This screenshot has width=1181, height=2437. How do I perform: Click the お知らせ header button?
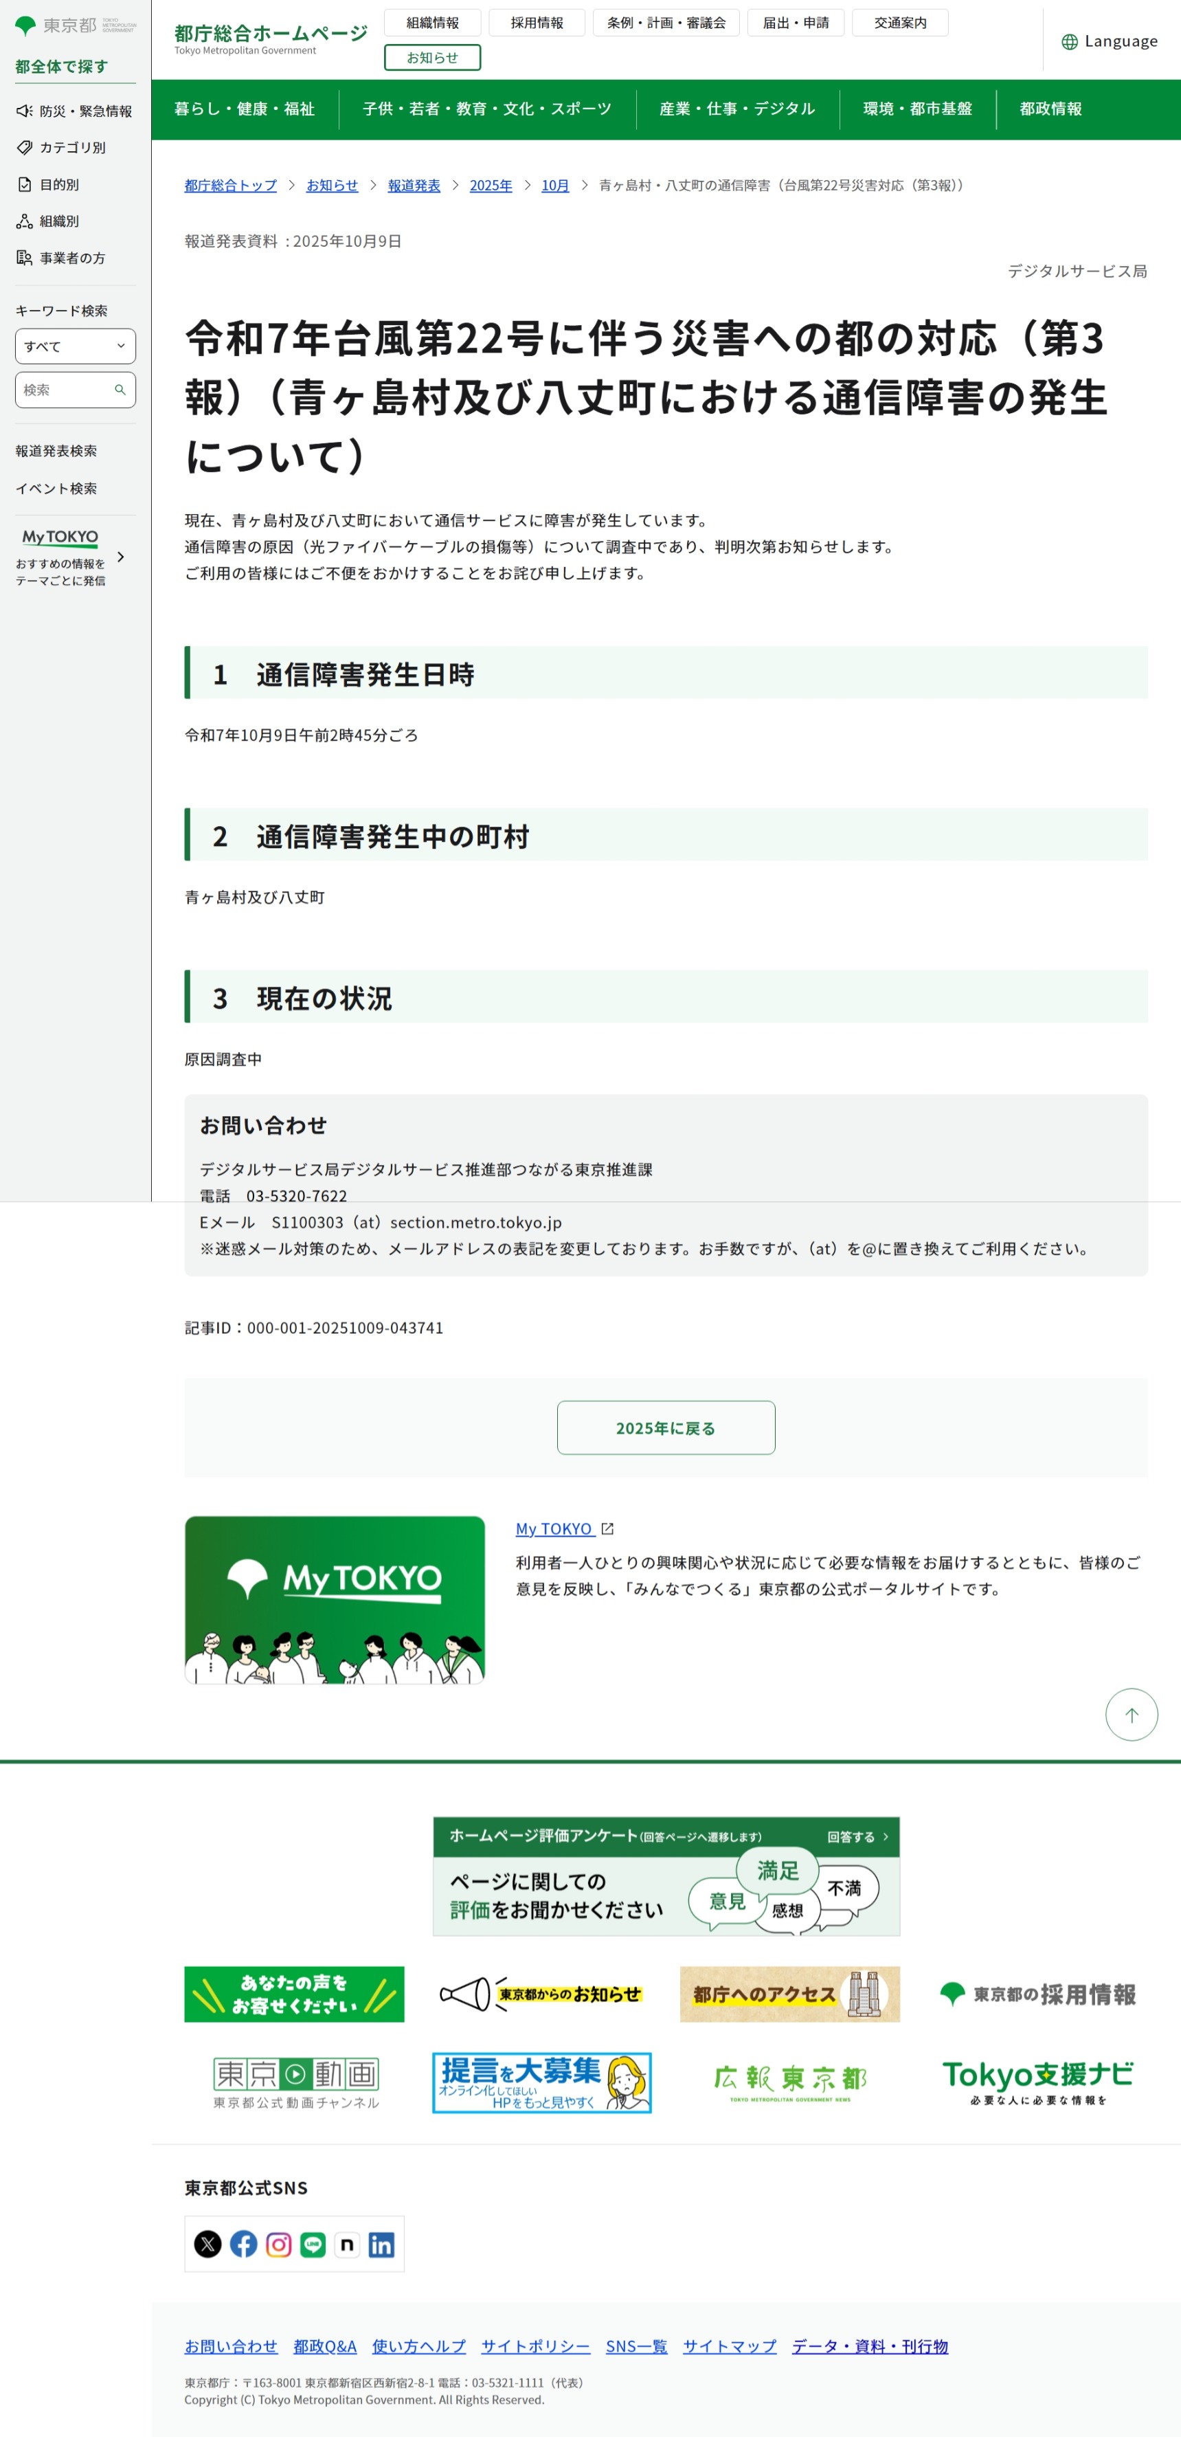tap(432, 58)
